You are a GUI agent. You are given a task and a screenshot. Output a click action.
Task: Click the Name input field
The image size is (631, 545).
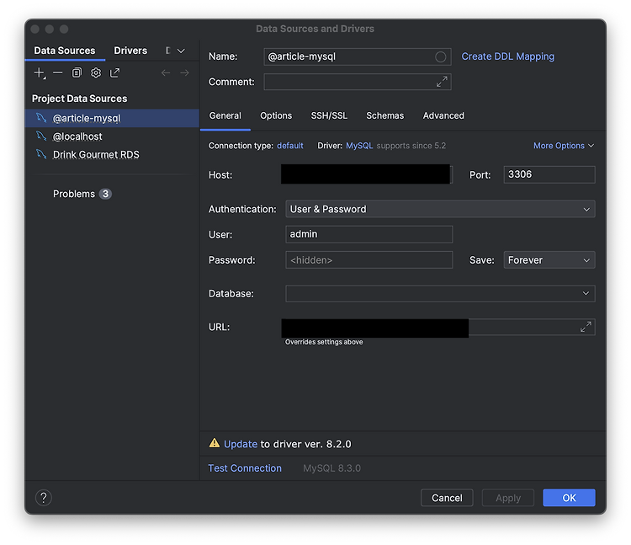[x=357, y=56]
